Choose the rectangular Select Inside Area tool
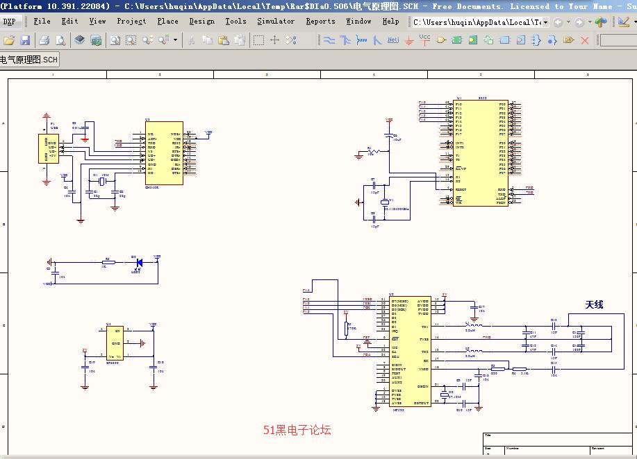Viewport: 637px width, 459px height. tap(258, 40)
